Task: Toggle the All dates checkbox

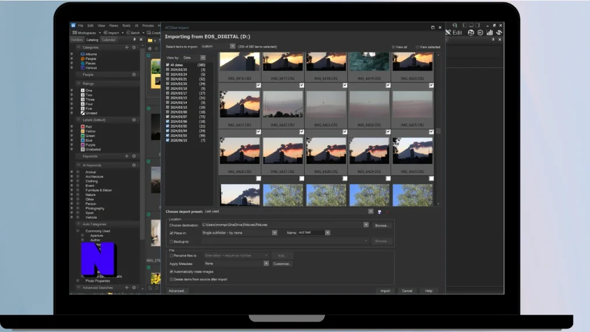Action: pos(168,65)
